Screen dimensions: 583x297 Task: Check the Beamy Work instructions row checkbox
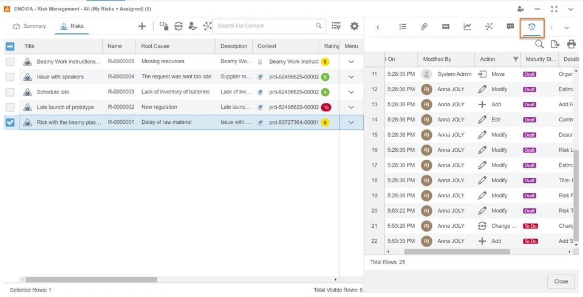tap(10, 62)
